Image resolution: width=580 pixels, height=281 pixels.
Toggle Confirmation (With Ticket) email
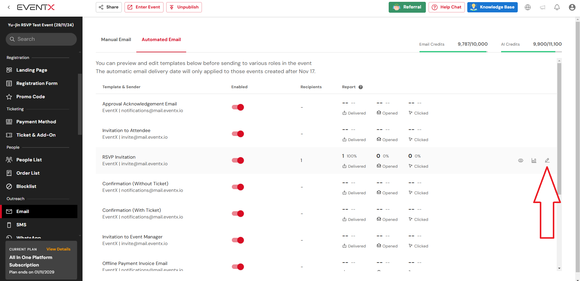238,214
